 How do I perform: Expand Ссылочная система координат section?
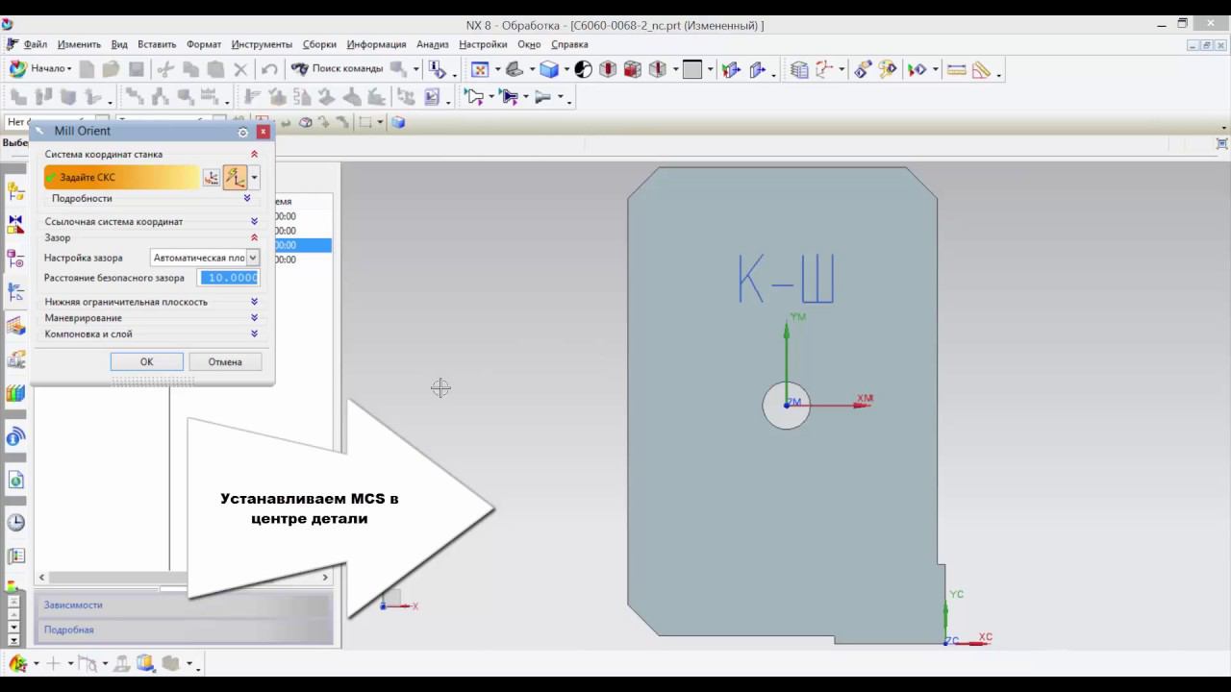pos(254,222)
